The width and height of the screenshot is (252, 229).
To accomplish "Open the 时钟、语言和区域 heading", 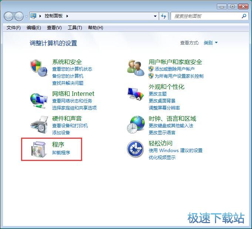I will [172, 119].
